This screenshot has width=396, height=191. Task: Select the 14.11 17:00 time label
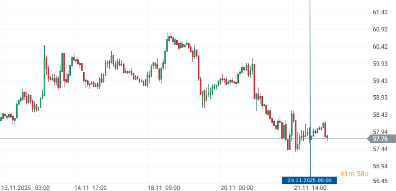[90, 188]
